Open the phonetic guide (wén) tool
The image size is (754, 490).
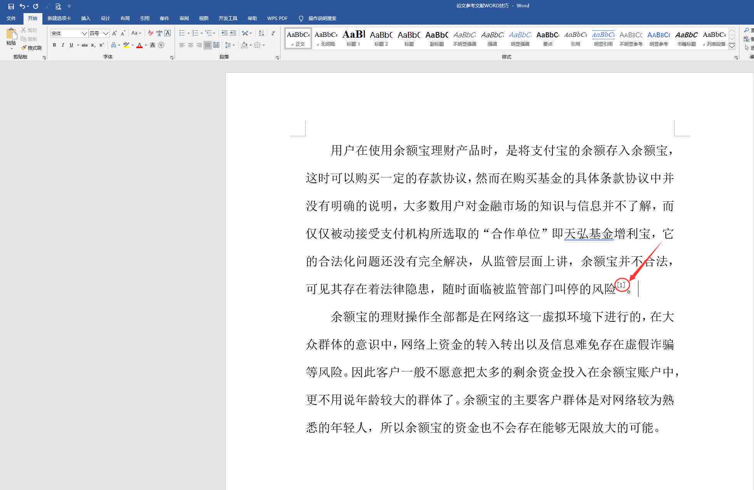click(159, 33)
